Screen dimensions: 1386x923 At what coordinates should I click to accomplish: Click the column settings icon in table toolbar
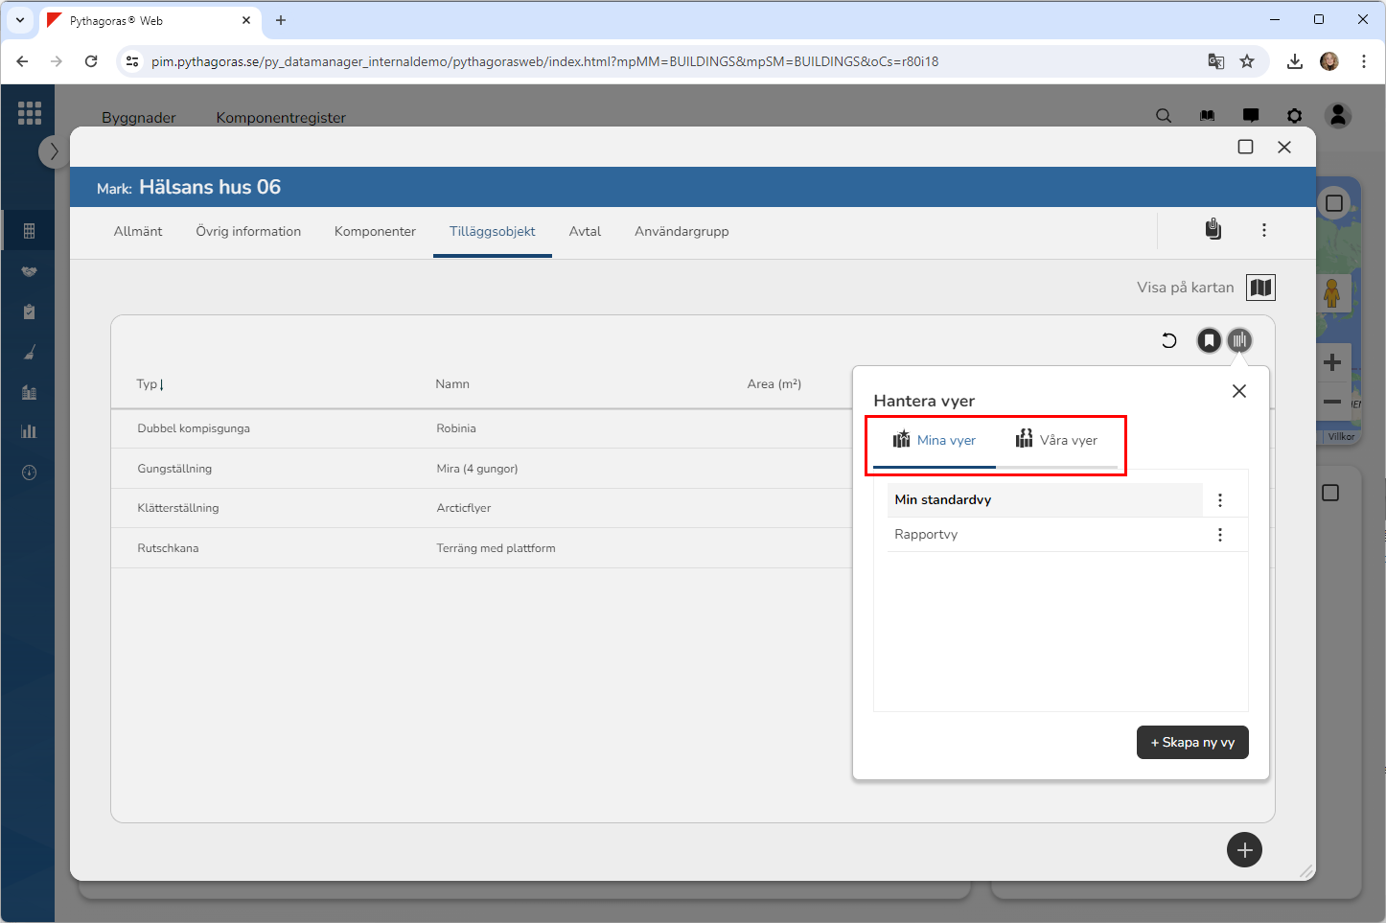tap(1239, 340)
